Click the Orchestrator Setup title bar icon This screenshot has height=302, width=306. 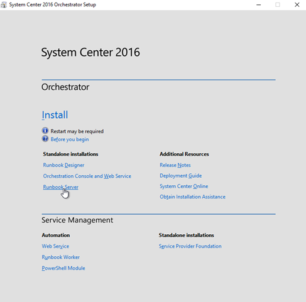pyautogui.click(x=4, y=4)
